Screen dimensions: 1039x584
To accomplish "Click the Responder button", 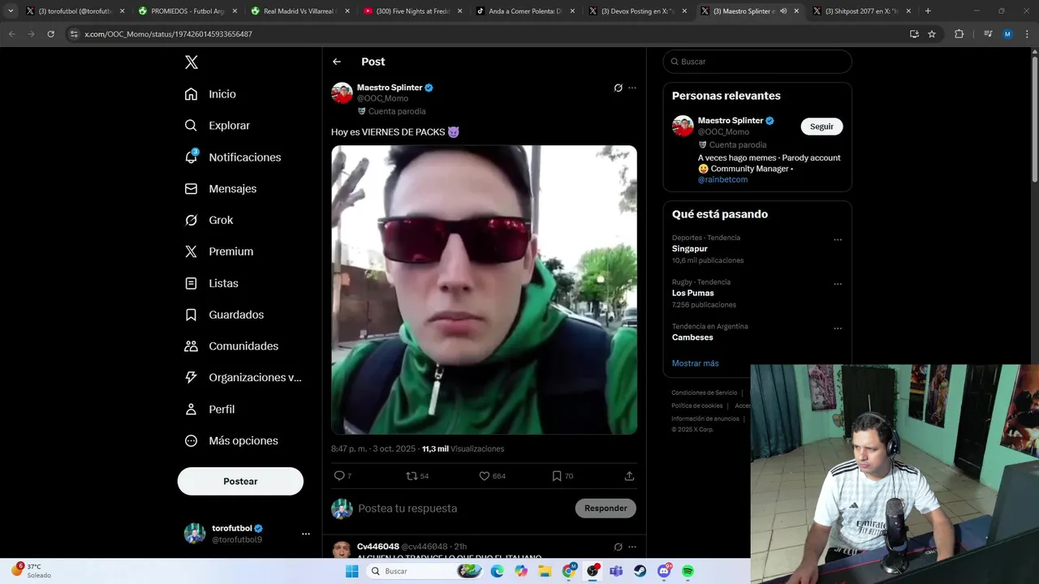I will pyautogui.click(x=606, y=509).
